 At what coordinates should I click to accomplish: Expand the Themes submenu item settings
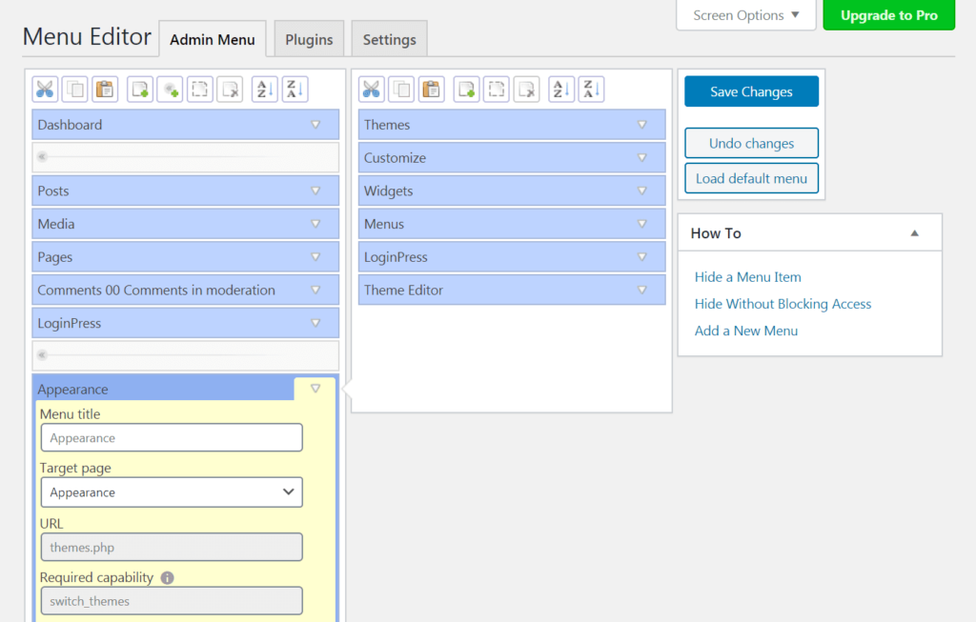point(641,124)
